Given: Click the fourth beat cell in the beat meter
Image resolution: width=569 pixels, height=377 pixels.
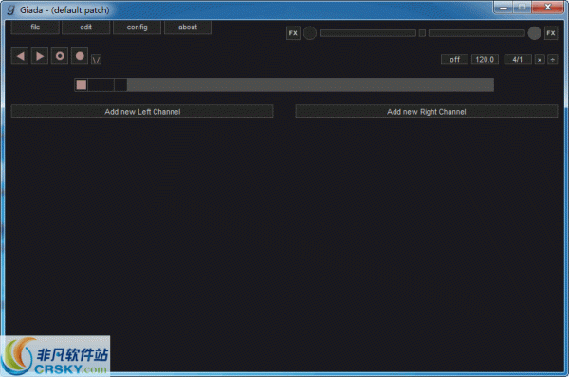Looking at the screenshot, I should pyautogui.click(x=120, y=85).
